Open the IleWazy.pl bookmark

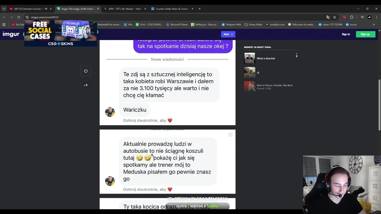(x=204, y=24)
